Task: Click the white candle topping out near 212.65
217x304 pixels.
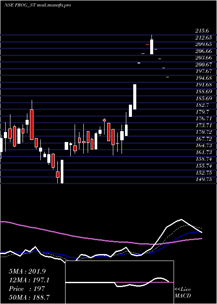Action: click(x=152, y=47)
